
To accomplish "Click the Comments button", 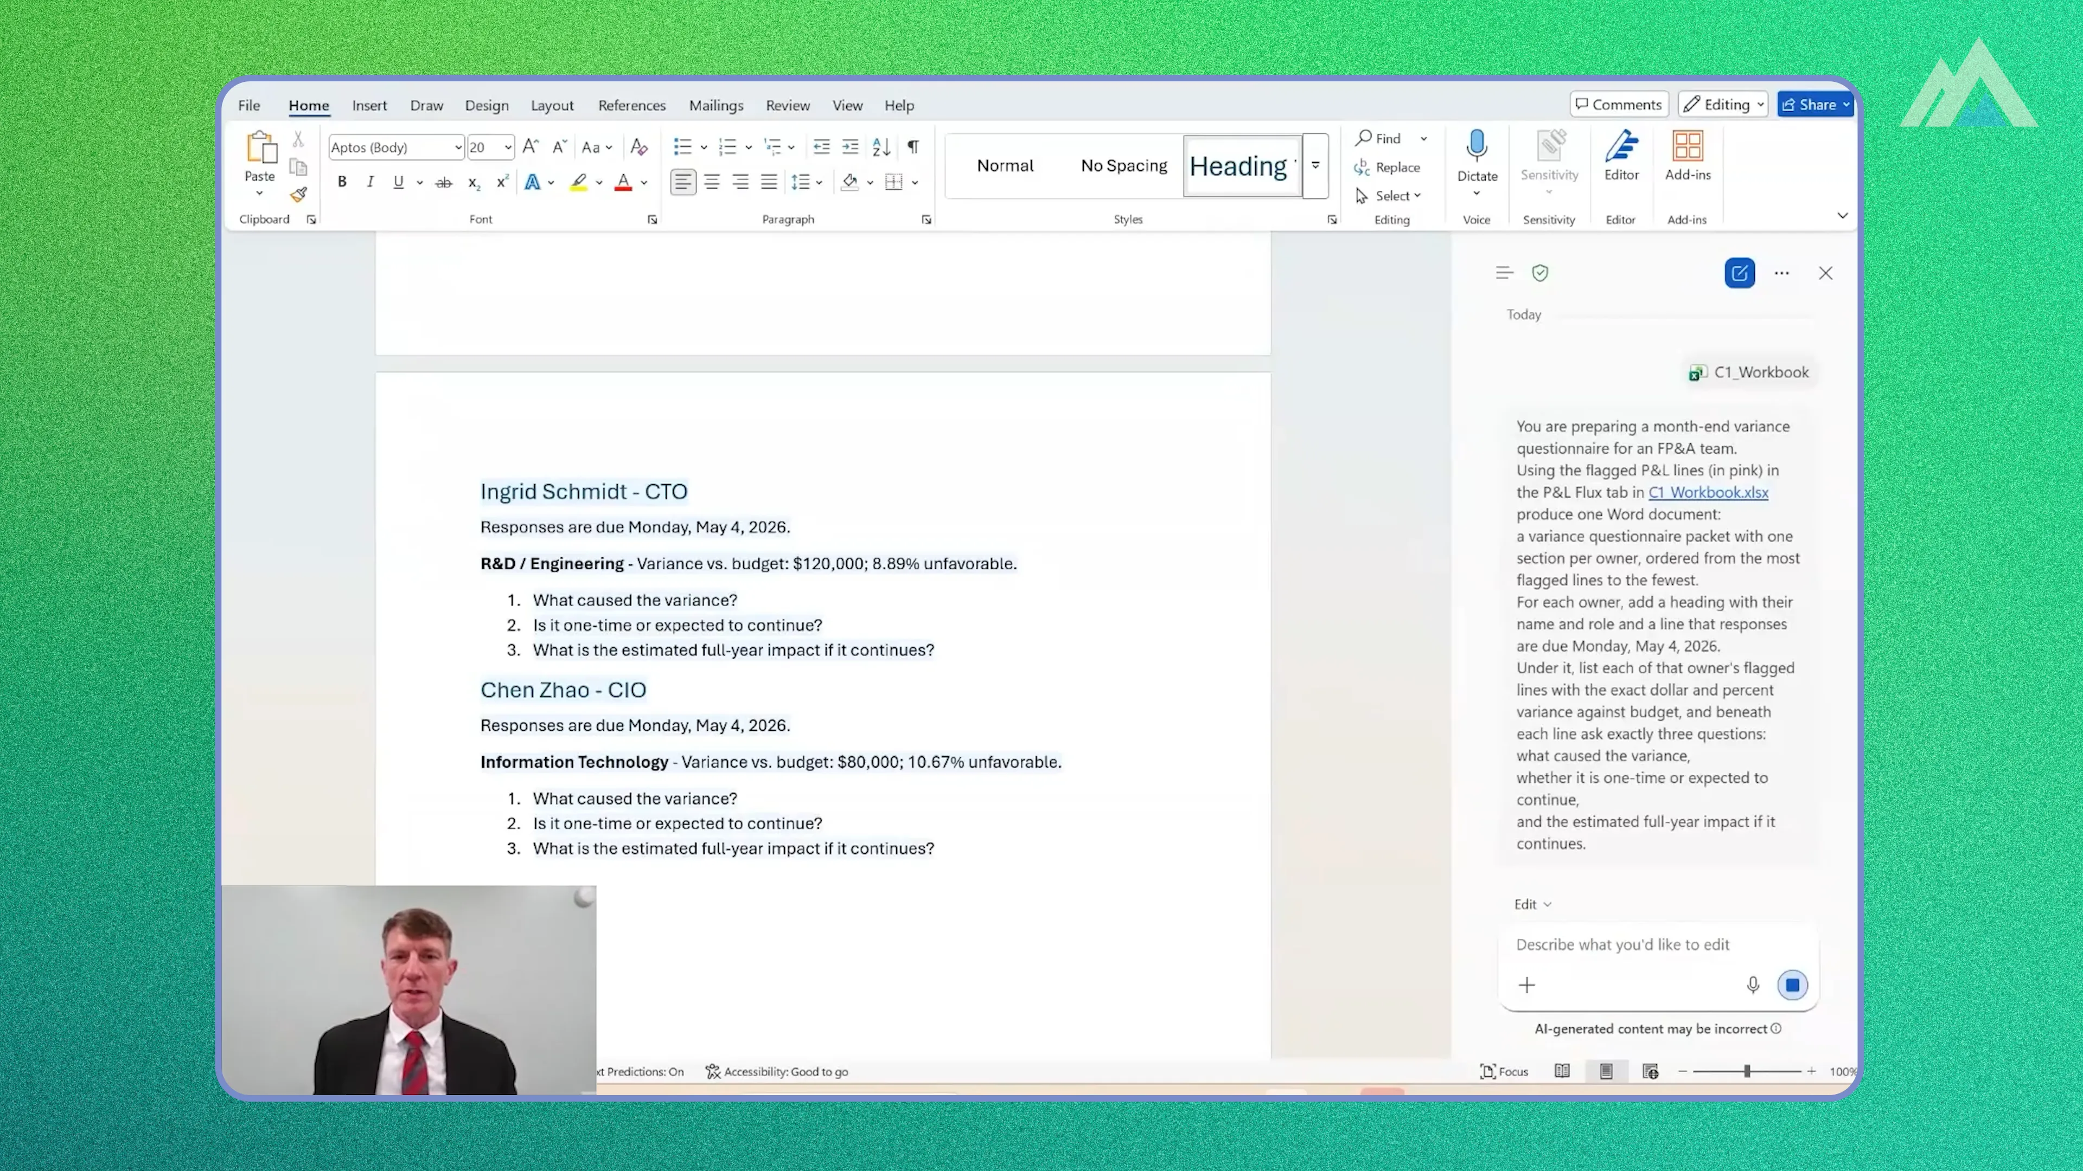I will click(x=1619, y=104).
